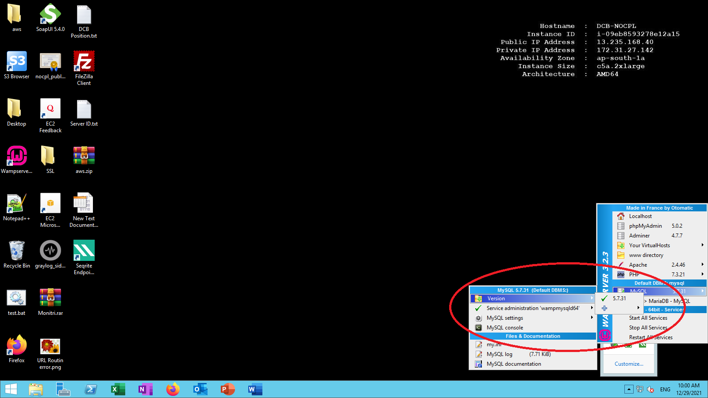This screenshot has width=708, height=398.
Task: Expand the MySQL submenu arrow in Wampserver menu
Action: coord(702,291)
